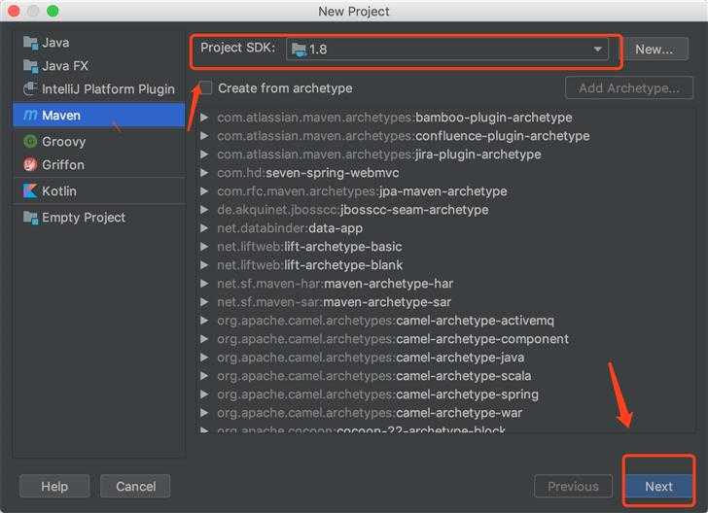Screen dimensions: 708x513
Task: Expand maven-archetype-sar entry
Action: click(204, 302)
